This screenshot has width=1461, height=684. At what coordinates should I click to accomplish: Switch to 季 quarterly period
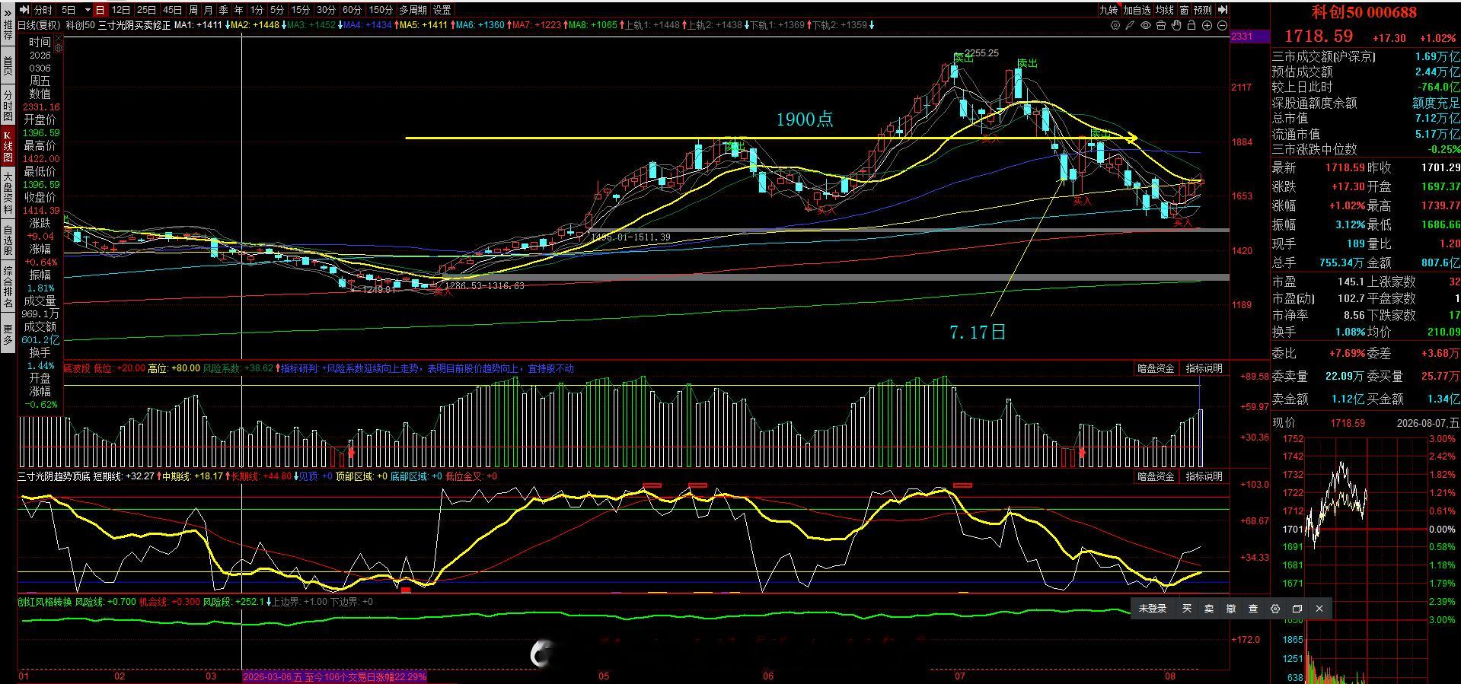pyautogui.click(x=224, y=10)
